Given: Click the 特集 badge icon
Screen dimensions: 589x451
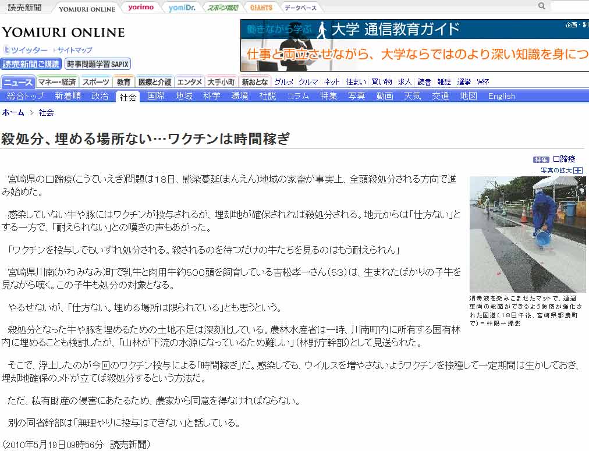Looking at the screenshot, I should click(541, 159).
